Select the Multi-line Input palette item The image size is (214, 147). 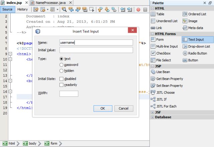(x=164, y=47)
